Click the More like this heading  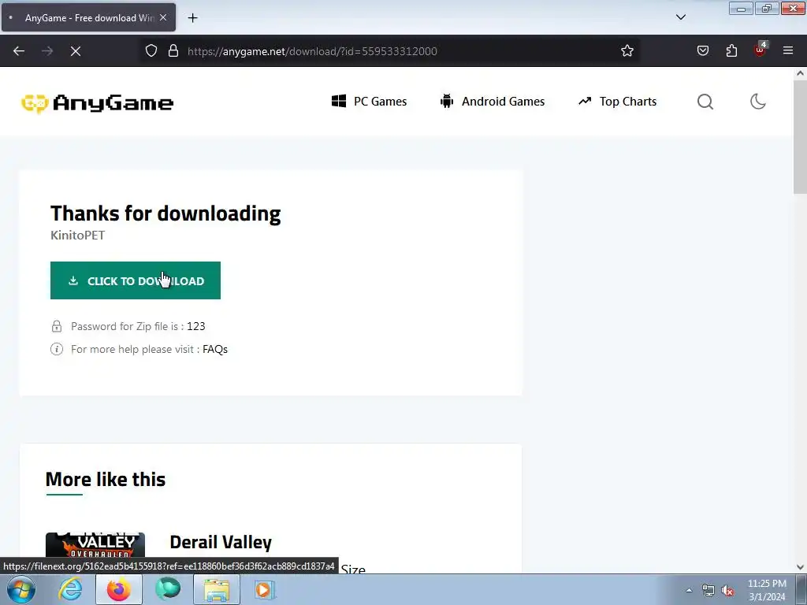click(x=106, y=480)
